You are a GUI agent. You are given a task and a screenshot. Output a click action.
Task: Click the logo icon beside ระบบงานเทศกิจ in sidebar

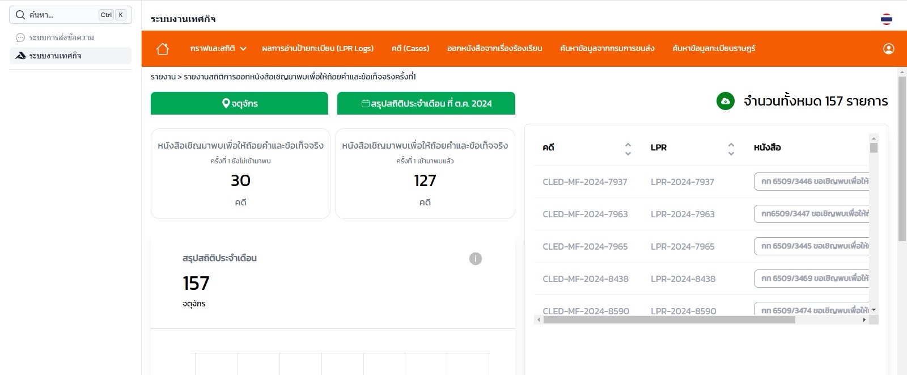click(x=20, y=56)
